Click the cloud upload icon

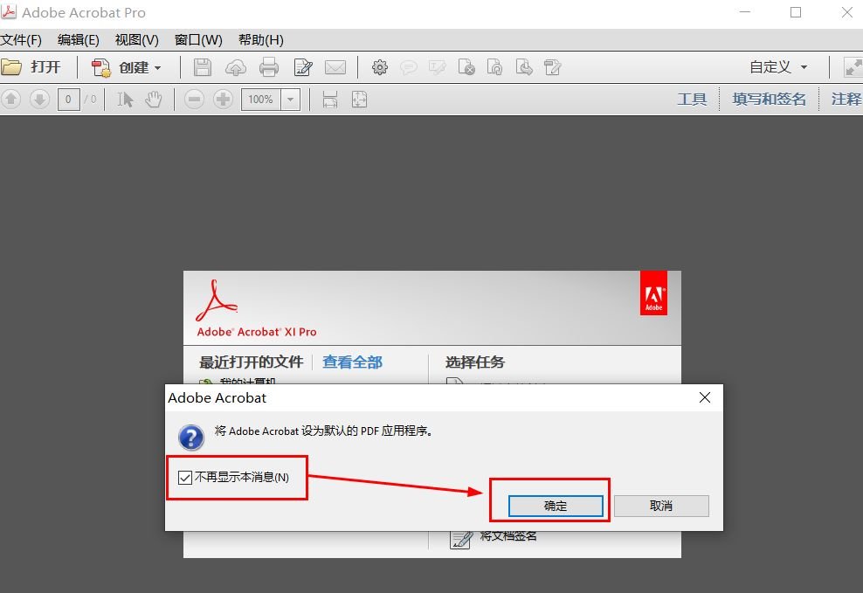(x=235, y=67)
